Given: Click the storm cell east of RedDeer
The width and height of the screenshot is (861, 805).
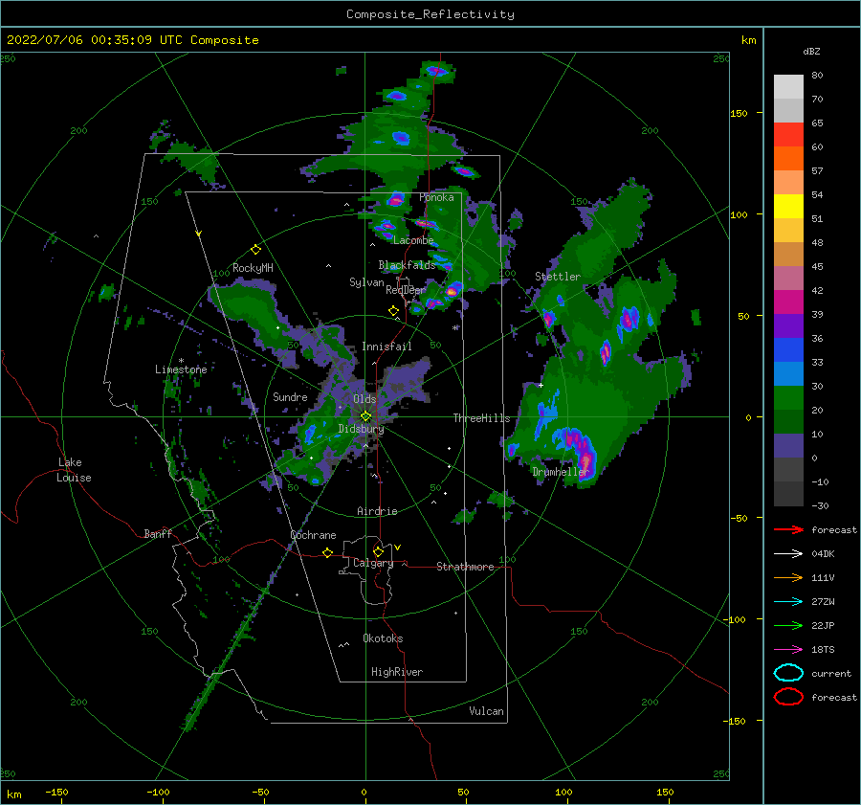Looking at the screenshot, I should coord(452,291).
